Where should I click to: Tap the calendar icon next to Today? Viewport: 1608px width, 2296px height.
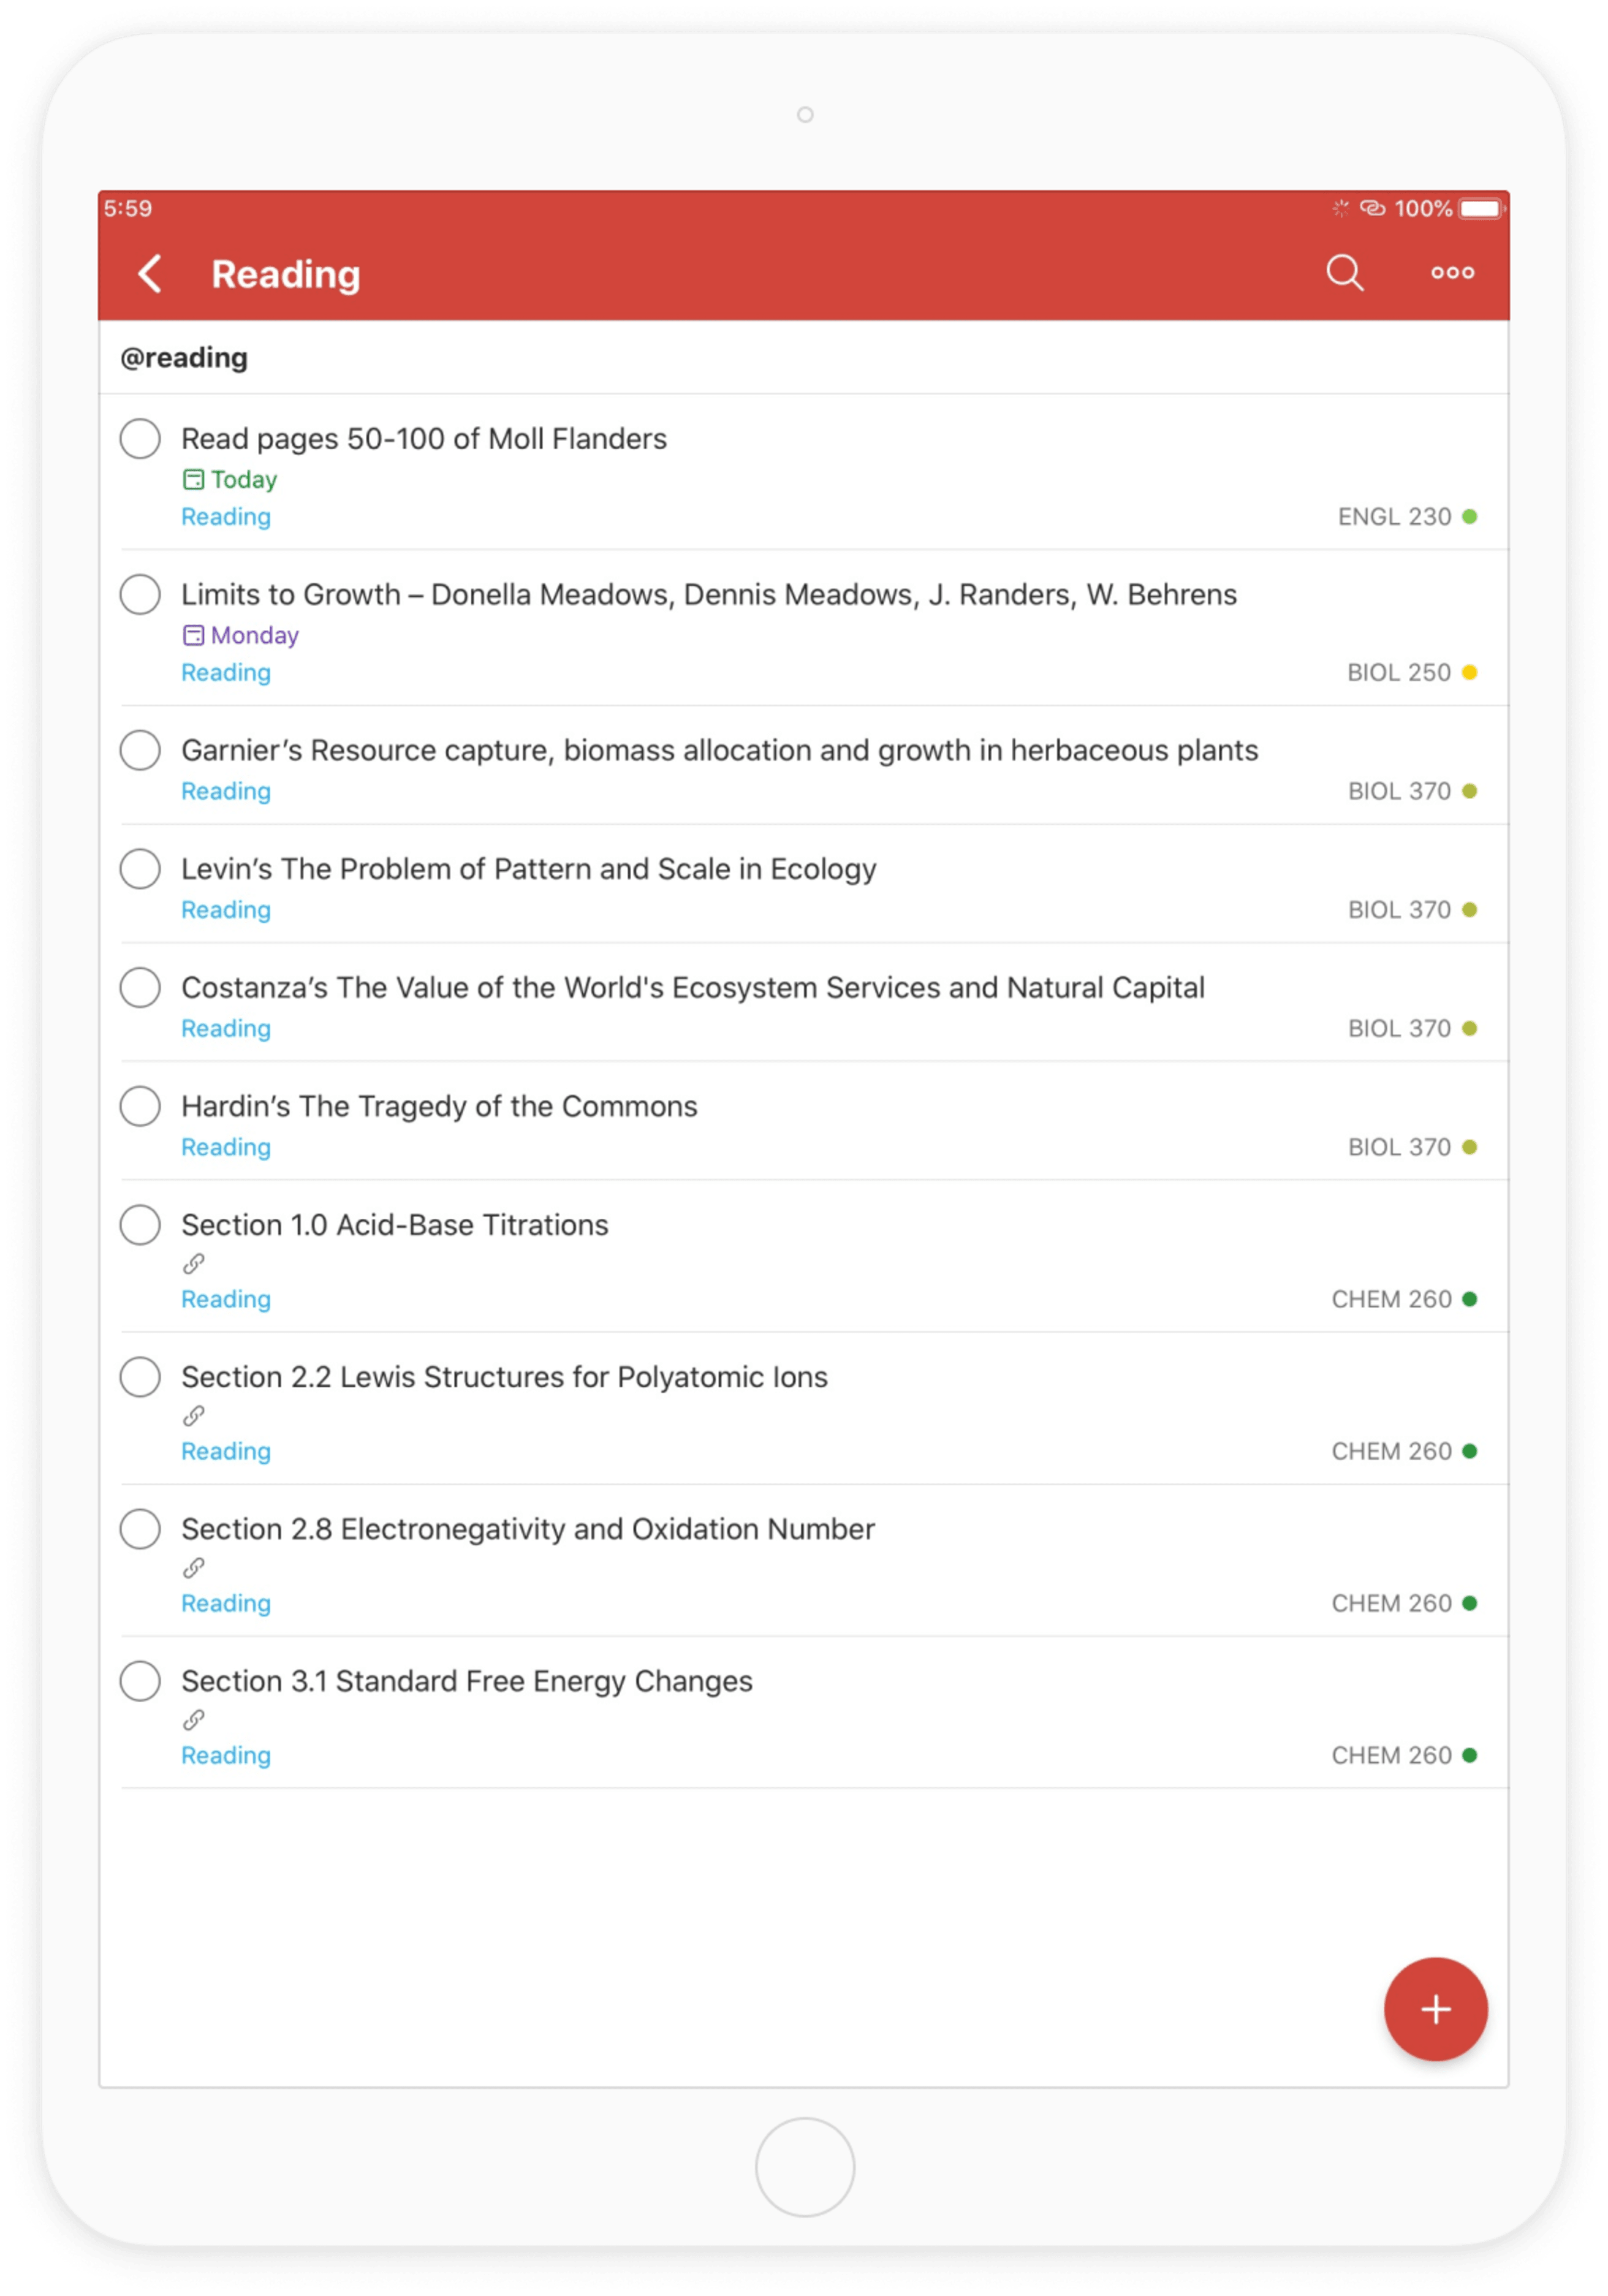193,479
